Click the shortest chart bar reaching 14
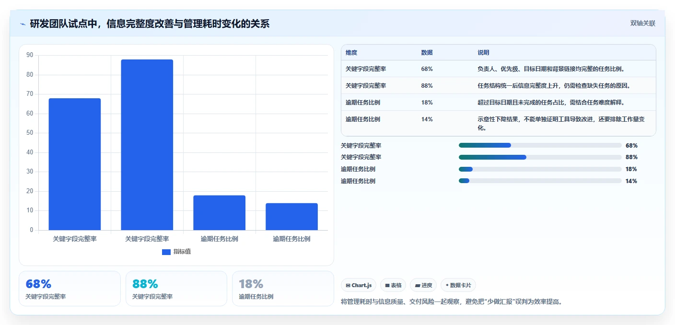This screenshot has height=325, width=675. (291, 217)
